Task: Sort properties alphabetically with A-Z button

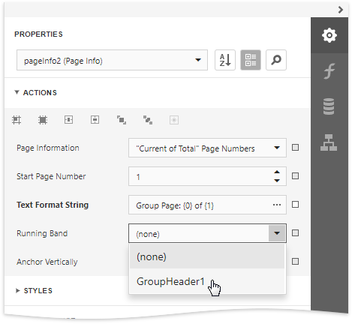Action: tap(225, 60)
